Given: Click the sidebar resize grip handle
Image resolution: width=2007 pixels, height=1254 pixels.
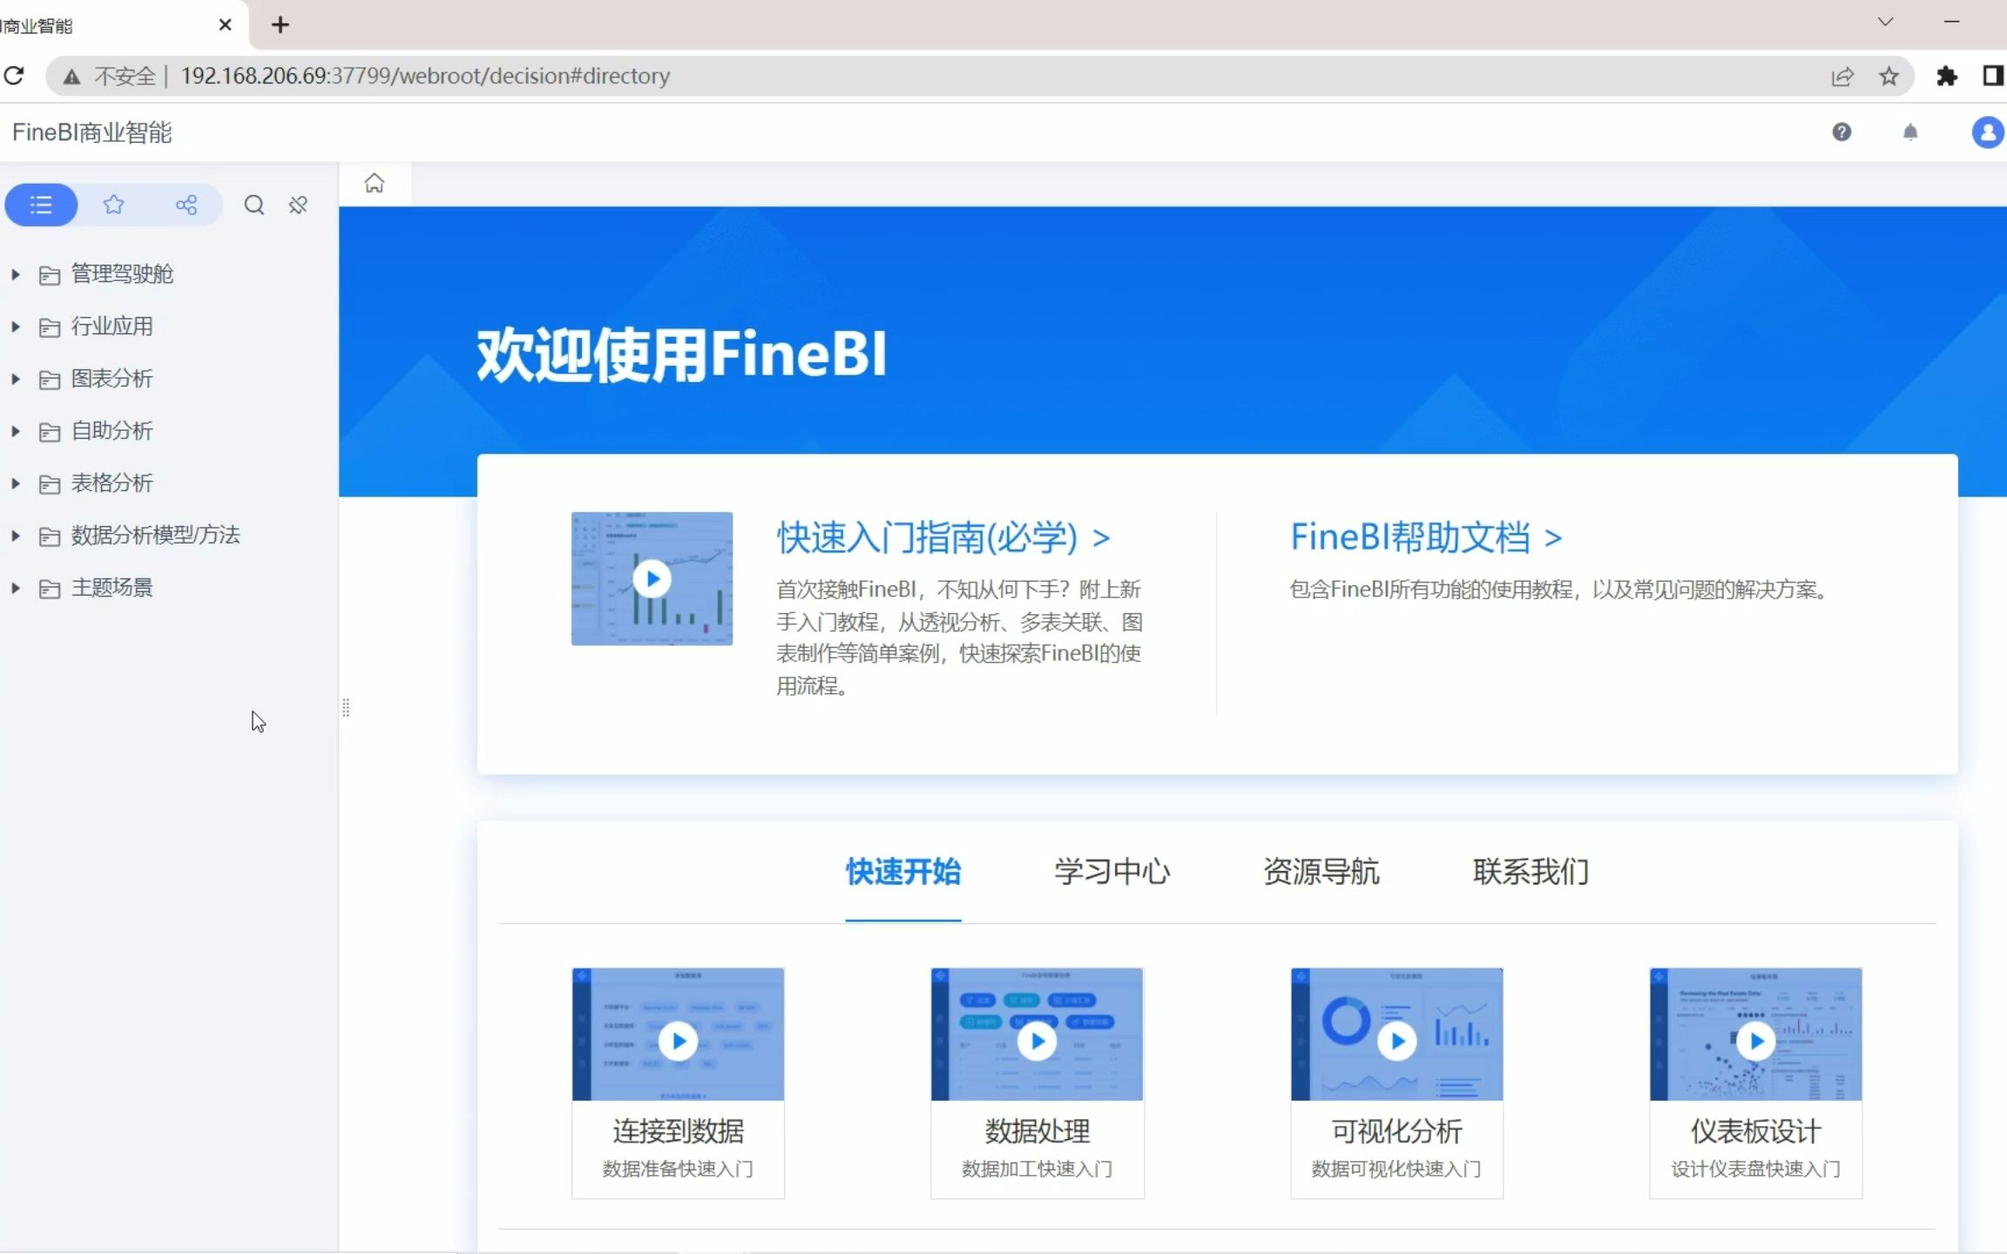Looking at the screenshot, I should coord(346,708).
